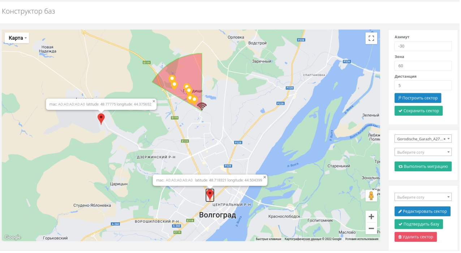Zoom out on the map
461x253 pixels.
[371, 228]
